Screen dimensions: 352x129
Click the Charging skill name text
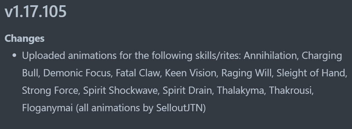(x=322, y=56)
